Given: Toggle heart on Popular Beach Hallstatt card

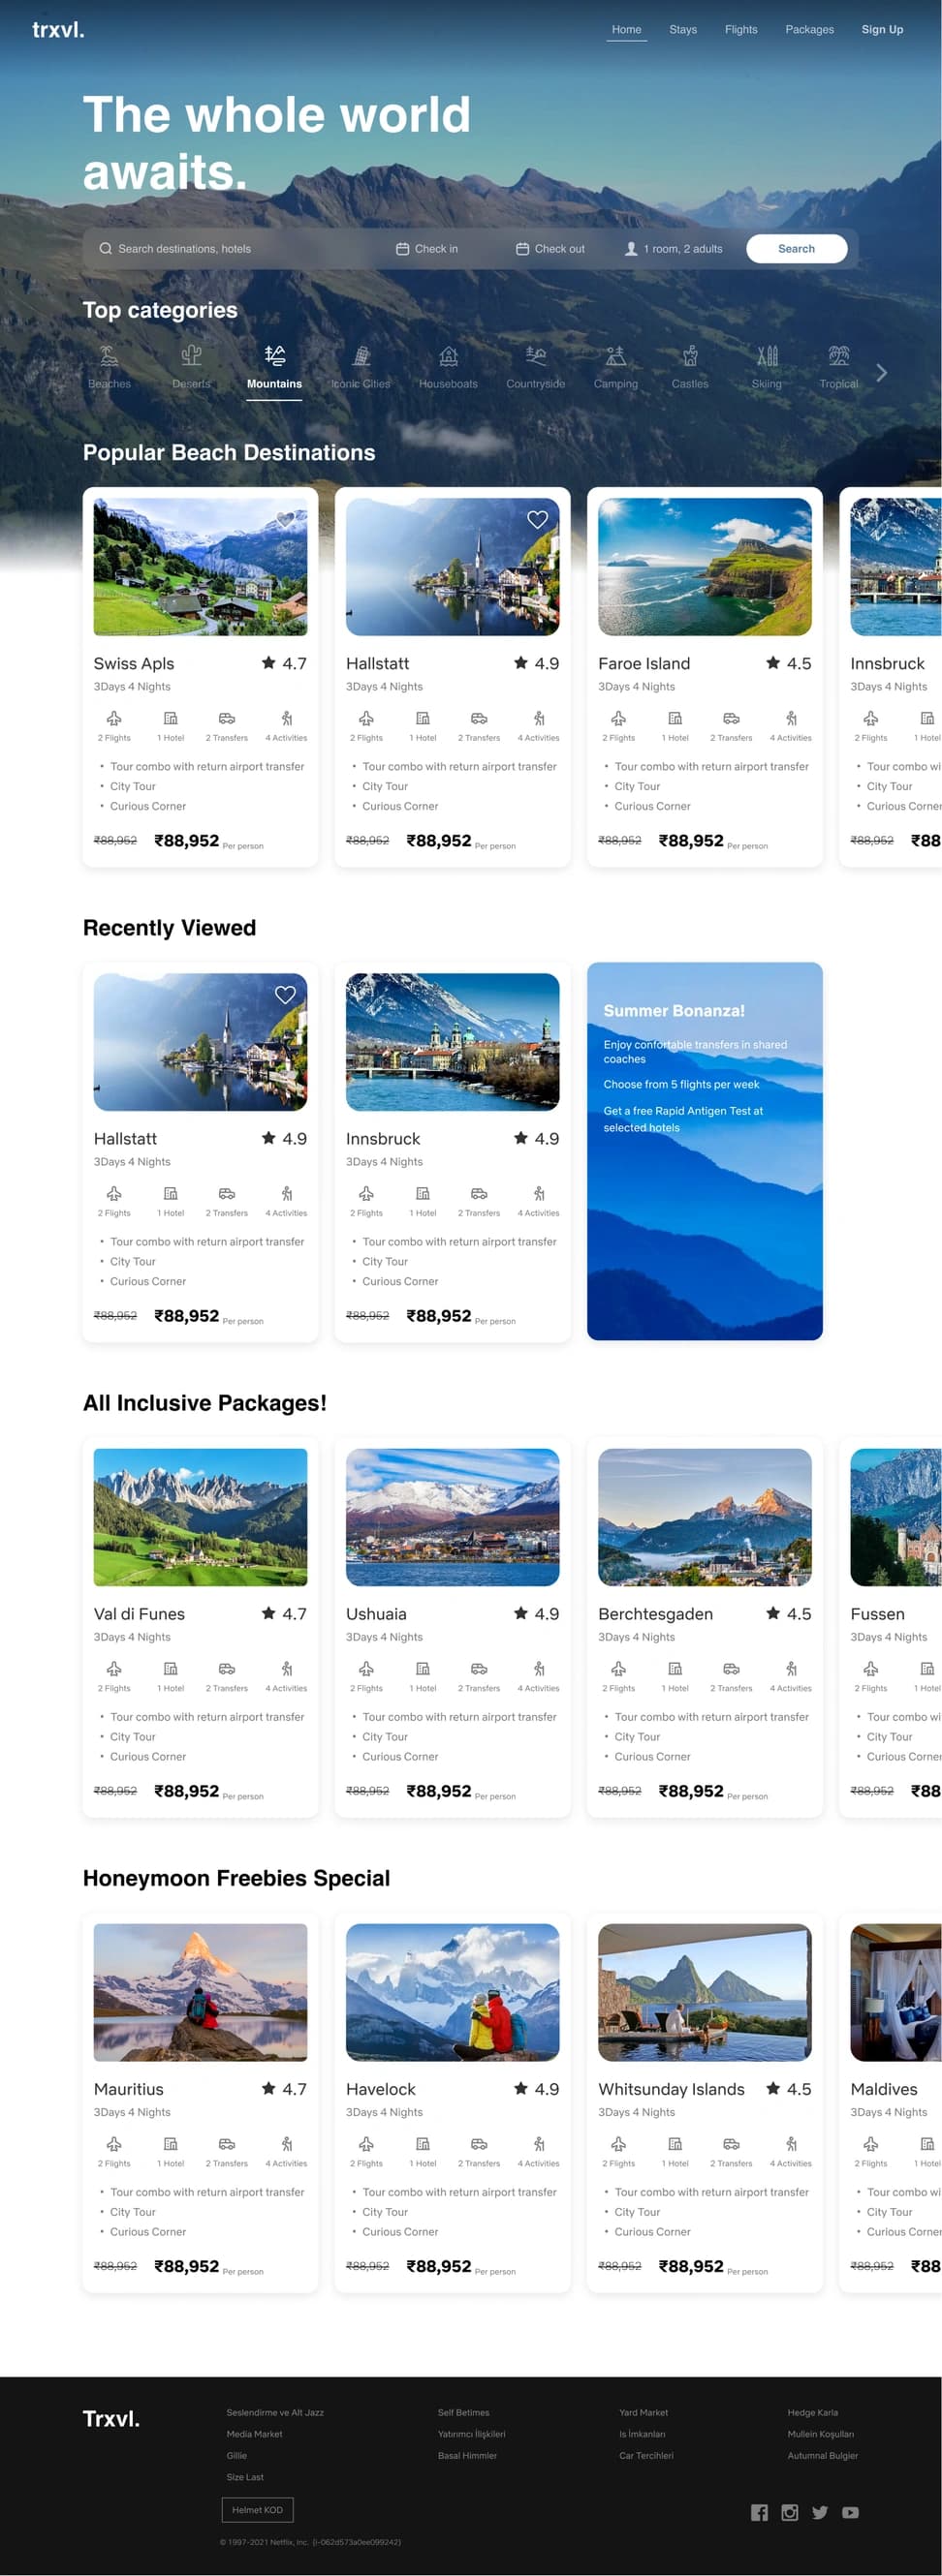Looking at the screenshot, I should coord(538,520).
